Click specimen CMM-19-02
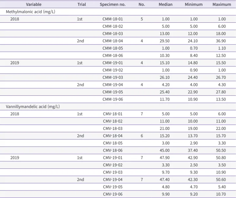 coord(113,70)
